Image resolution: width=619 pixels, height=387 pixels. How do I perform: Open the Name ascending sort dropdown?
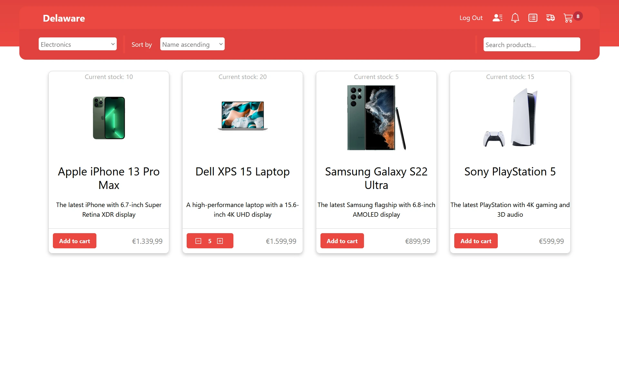(192, 44)
